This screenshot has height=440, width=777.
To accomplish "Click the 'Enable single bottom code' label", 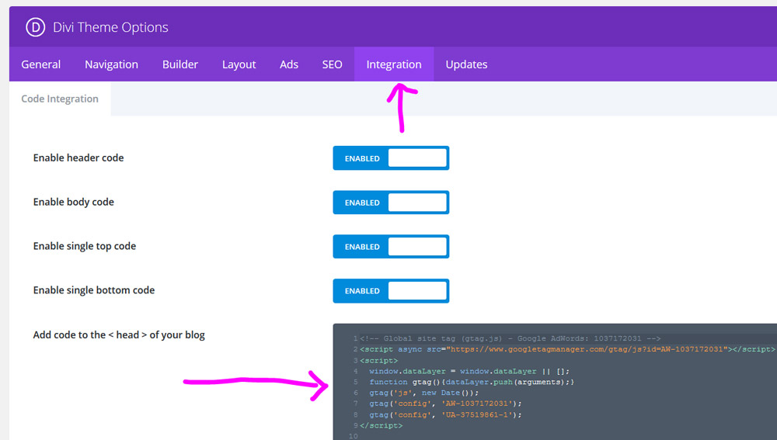I will point(94,290).
